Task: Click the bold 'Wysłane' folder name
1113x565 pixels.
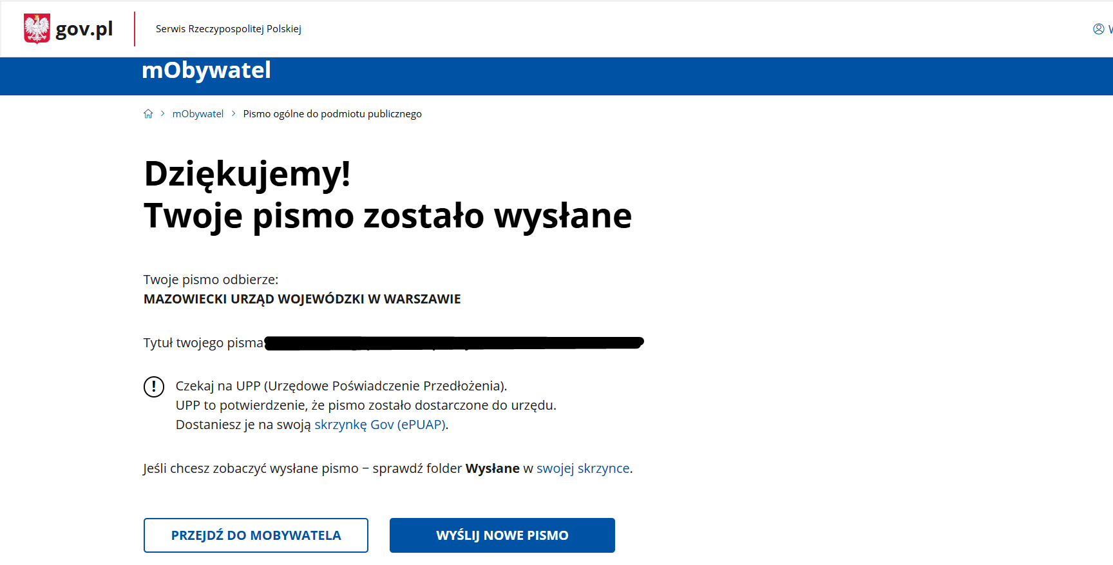Action: (492, 468)
